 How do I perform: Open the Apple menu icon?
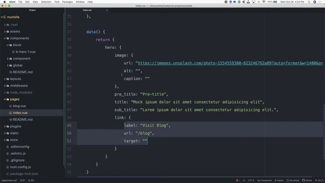click(x=5, y=2)
